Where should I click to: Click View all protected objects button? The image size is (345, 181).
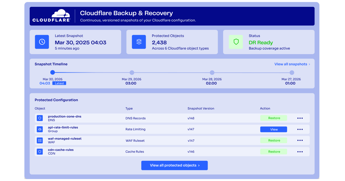click(174, 165)
